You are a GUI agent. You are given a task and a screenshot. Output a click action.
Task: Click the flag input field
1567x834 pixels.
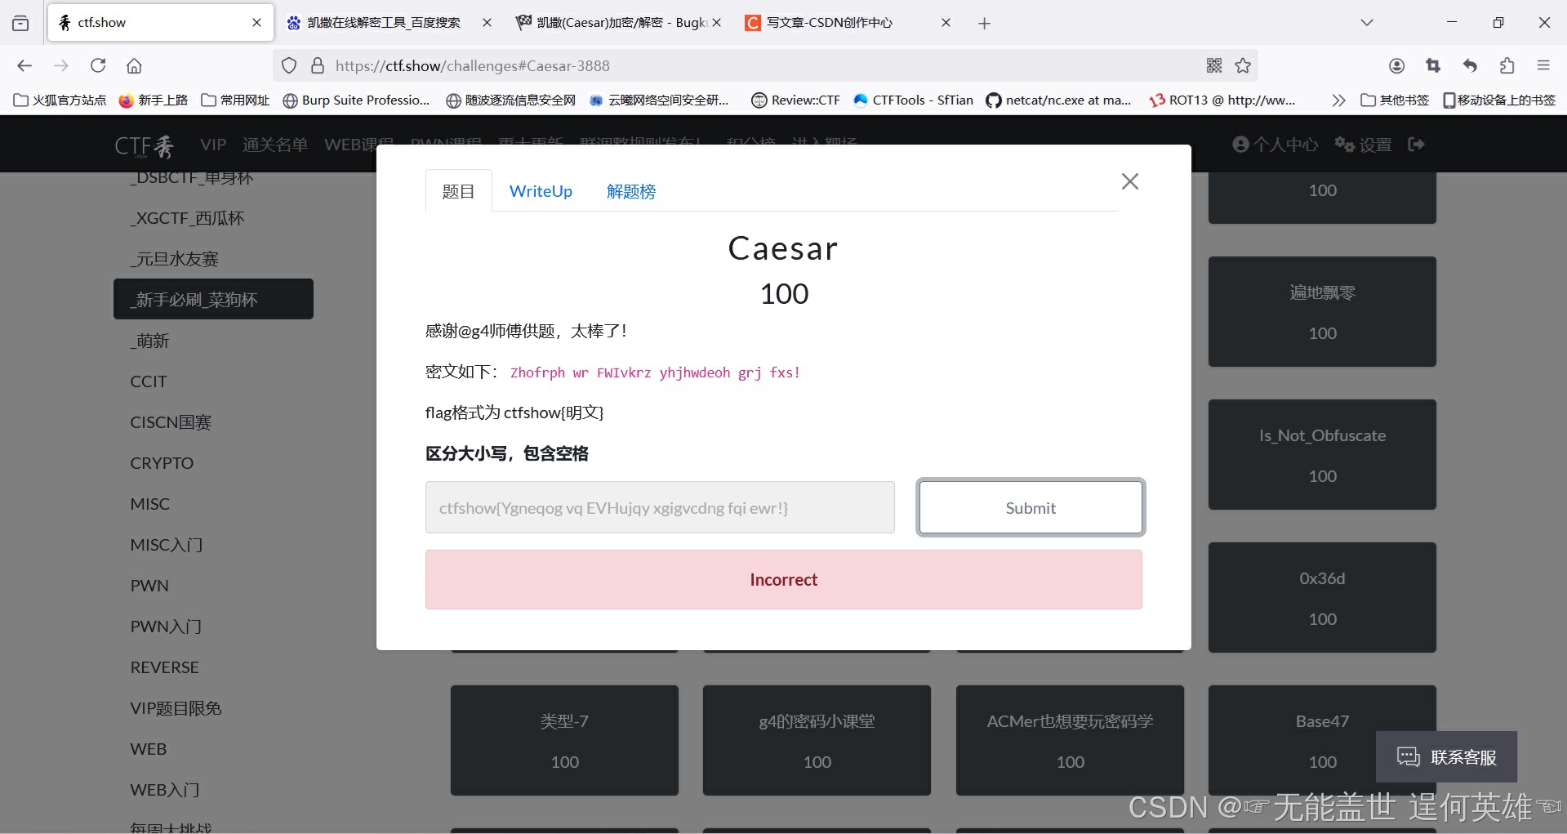pyautogui.click(x=660, y=507)
